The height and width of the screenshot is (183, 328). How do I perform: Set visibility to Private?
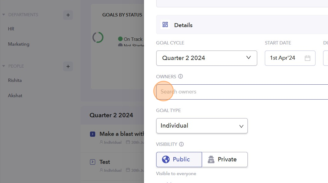point(225,160)
